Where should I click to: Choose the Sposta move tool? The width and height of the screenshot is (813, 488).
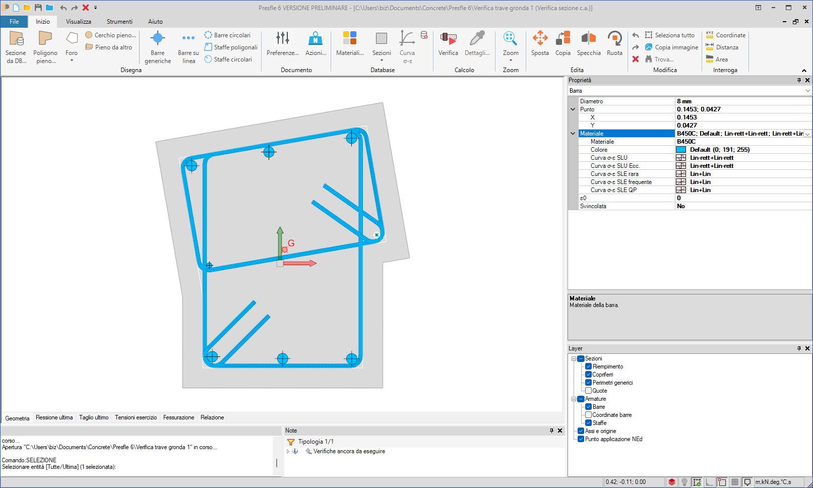tap(540, 44)
